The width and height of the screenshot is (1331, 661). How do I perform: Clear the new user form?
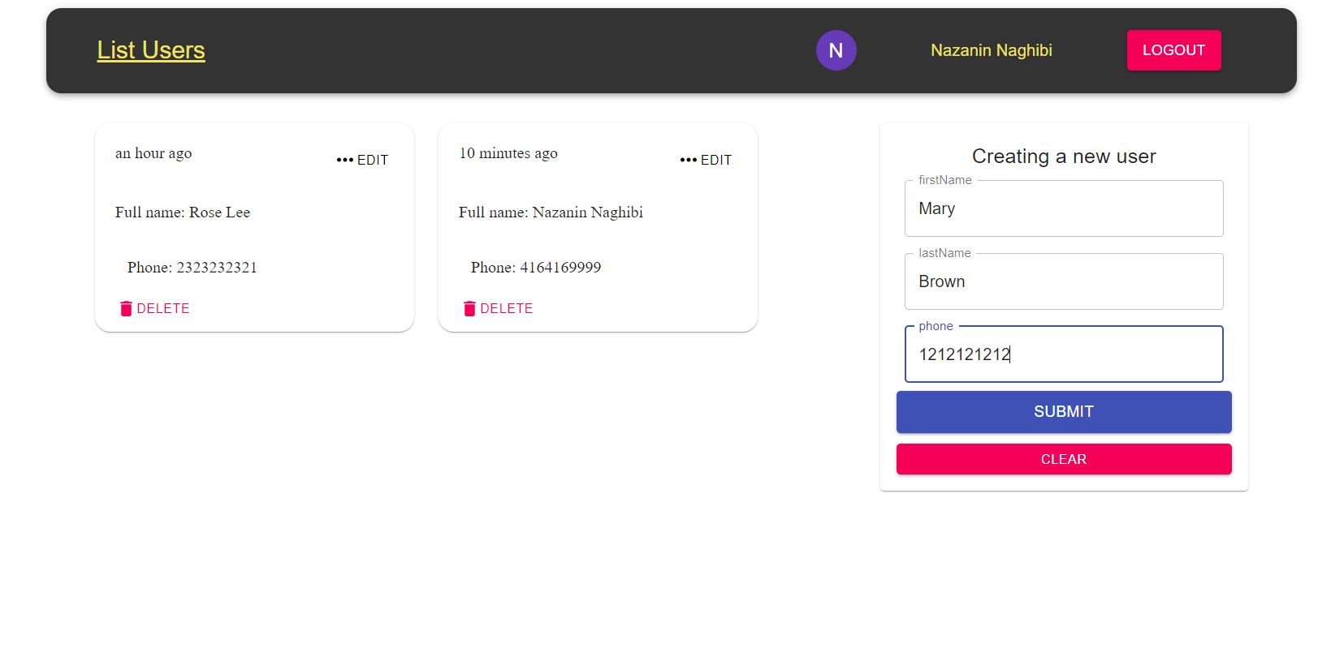point(1063,459)
